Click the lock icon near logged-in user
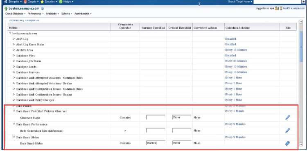Viewport: 307px width, 151px height. tap(276, 9)
